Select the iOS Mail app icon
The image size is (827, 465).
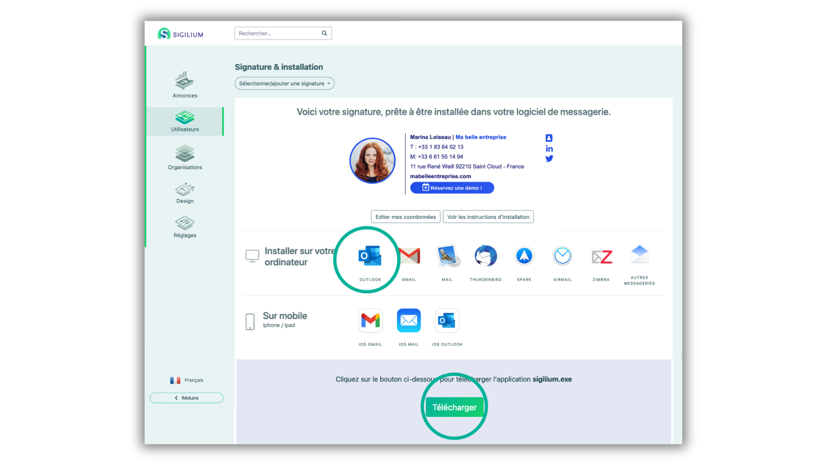(408, 321)
